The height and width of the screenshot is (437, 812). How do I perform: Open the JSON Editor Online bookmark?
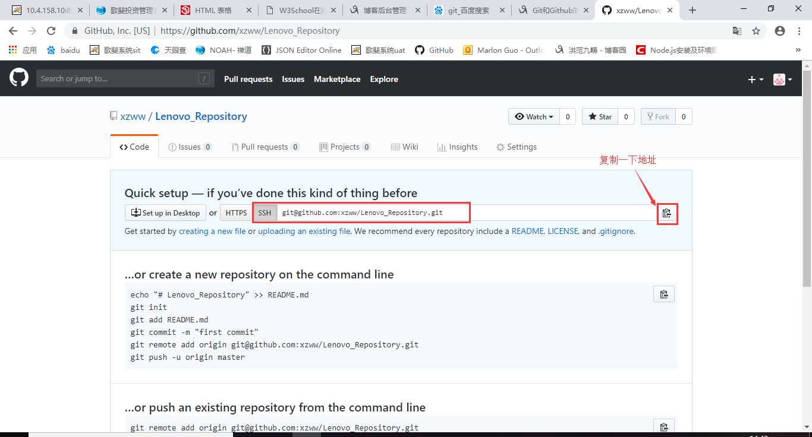pos(301,50)
